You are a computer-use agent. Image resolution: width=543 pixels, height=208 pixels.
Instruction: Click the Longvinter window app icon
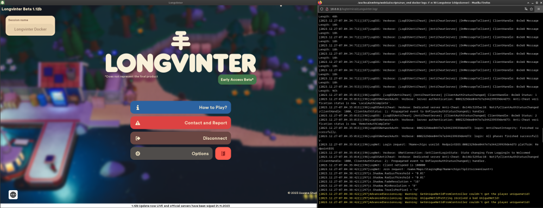click(3, 2)
